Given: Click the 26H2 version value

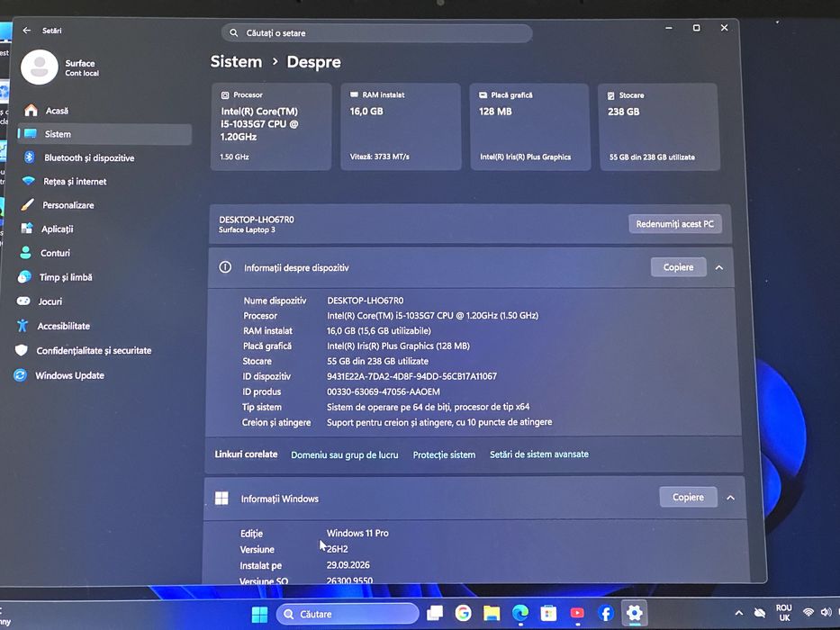Looking at the screenshot, I should pos(338,549).
